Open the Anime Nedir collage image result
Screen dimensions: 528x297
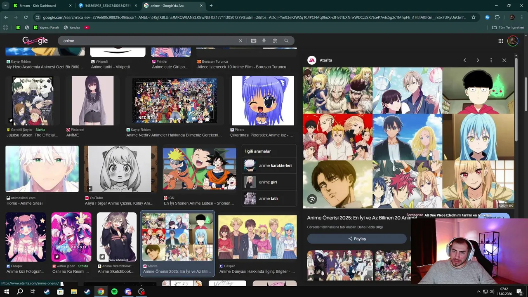point(174,101)
